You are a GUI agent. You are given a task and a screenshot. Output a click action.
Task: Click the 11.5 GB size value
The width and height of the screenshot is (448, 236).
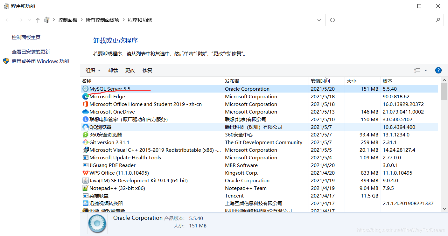tap(370, 196)
